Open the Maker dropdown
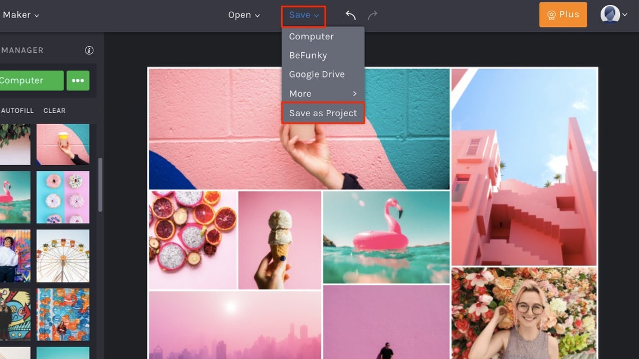The height and width of the screenshot is (359, 639). tap(20, 15)
